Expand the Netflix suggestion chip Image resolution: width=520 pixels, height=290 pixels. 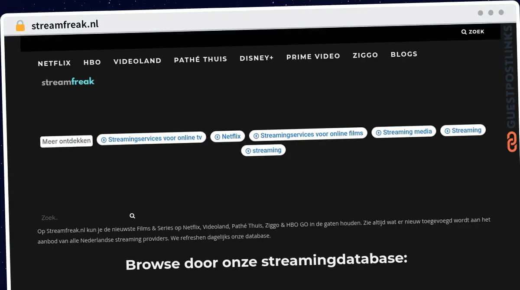pyautogui.click(x=227, y=136)
